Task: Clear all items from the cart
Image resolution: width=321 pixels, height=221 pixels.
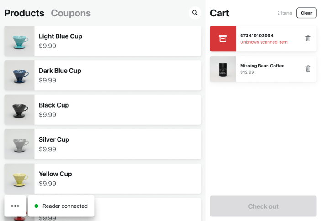Action: tap(306, 13)
